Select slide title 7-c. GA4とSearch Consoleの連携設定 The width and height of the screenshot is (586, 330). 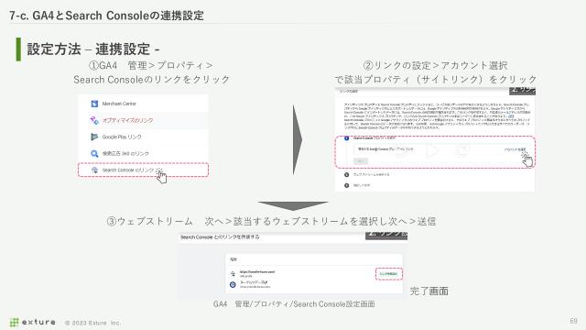point(107,16)
